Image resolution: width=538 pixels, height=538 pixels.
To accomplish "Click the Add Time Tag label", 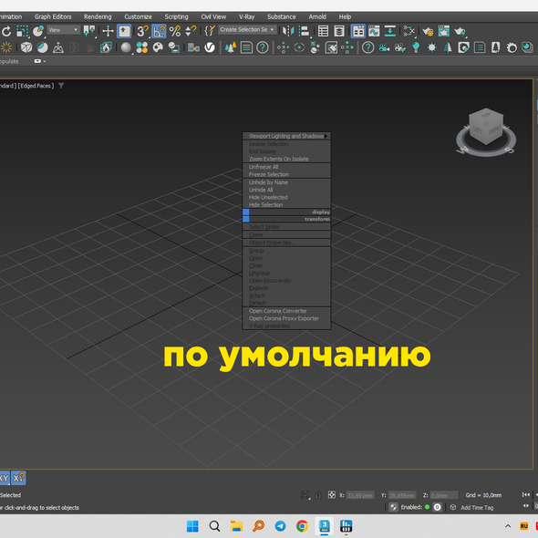I will click(x=477, y=508).
